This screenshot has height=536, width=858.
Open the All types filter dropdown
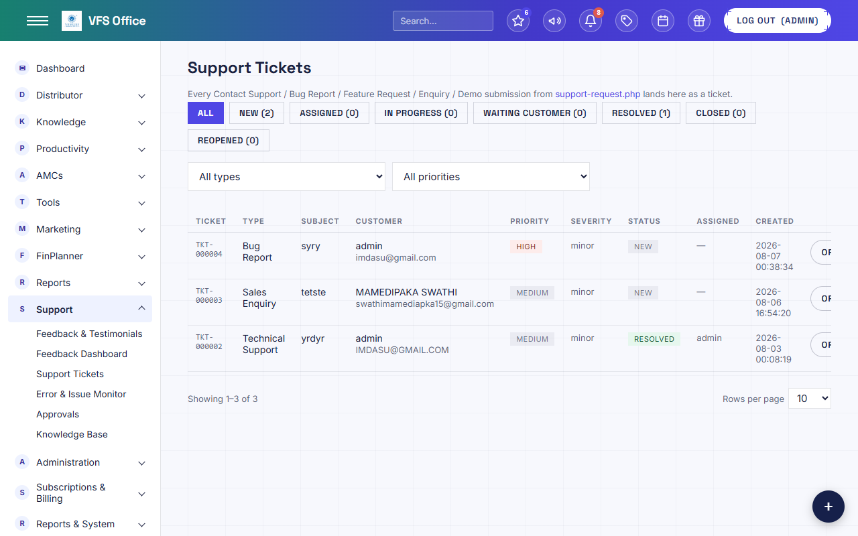(286, 176)
